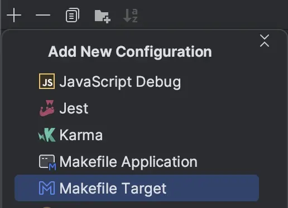Image resolution: width=288 pixels, height=208 pixels.
Task: Choose JavaScript Debug configuration type
Action: tap(120, 82)
